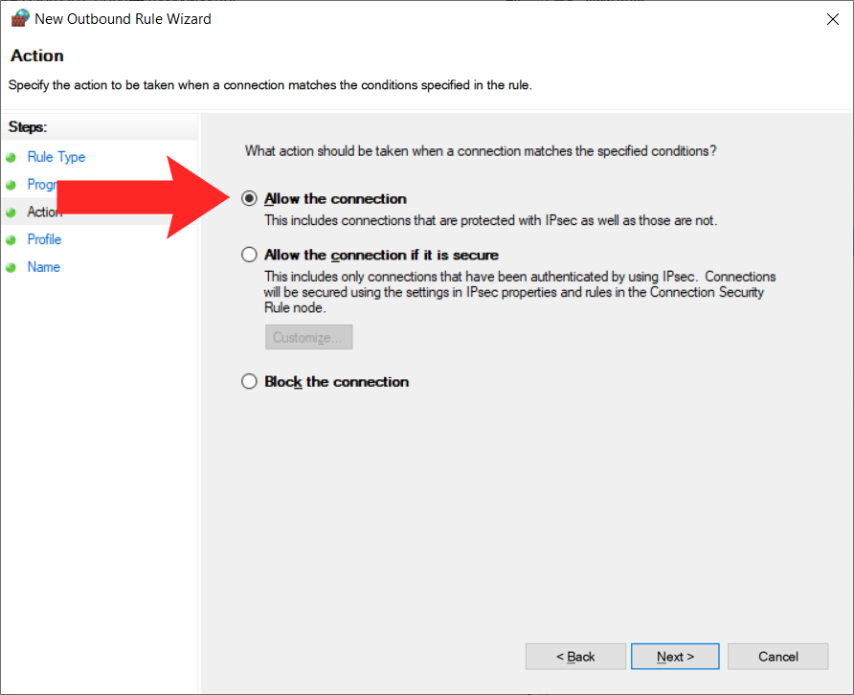The image size is (854, 695).
Task: Click the 'Allow the connection' label text
Action: 335,199
